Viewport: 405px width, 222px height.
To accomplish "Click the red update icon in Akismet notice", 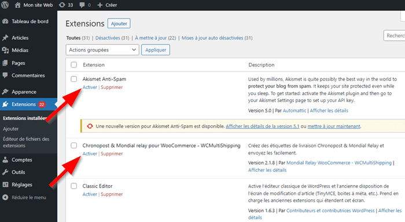I will click(x=90, y=126).
